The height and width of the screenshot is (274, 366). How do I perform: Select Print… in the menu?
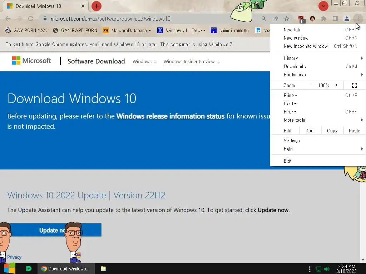318,95
